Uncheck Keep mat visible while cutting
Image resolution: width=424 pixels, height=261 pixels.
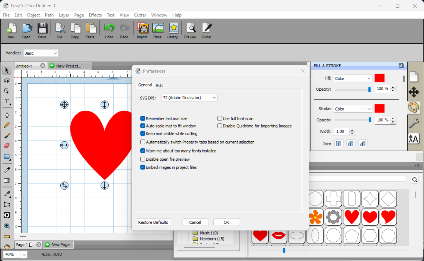coord(143,133)
